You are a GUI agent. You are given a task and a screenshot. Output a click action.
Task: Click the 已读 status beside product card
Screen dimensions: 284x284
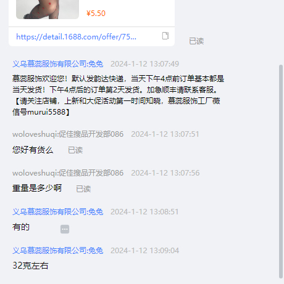click(x=196, y=41)
